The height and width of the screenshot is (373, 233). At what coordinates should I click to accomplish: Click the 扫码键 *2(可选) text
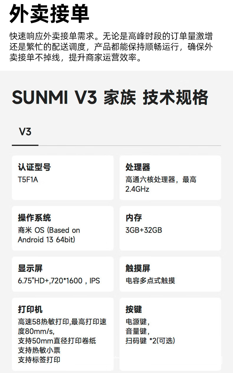150,341
